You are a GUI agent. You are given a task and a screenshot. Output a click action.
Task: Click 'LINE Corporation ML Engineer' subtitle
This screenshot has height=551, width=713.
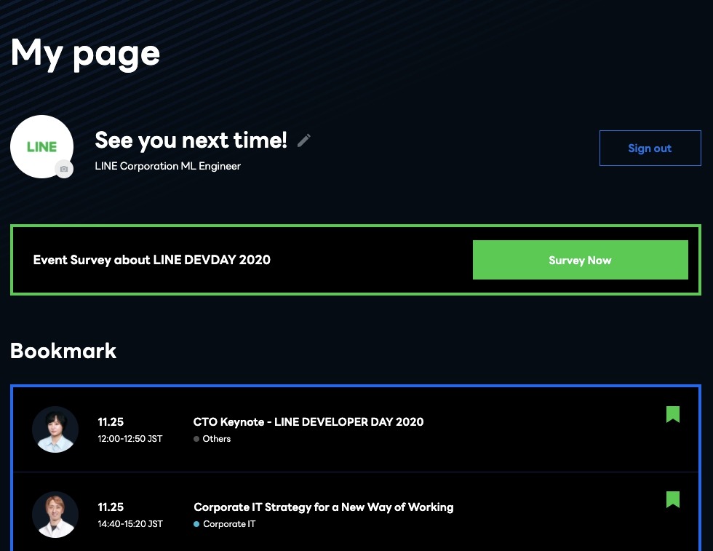[168, 166]
